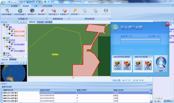This screenshot has width=174, height=103.
Task: Click 当前项目查重(T) magnifier icon in ribbon
Action: click(x=7, y=11)
